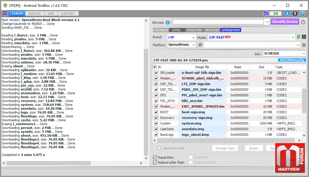Click the Storage Test button

[225, 148]
